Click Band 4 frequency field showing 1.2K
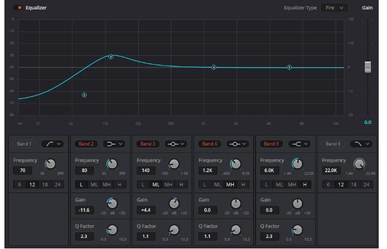Viewport: 387px width, 249px height. point(207,170)
